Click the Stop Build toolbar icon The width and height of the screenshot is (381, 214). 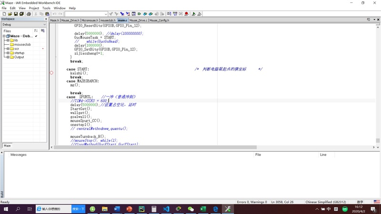[180, 14]
